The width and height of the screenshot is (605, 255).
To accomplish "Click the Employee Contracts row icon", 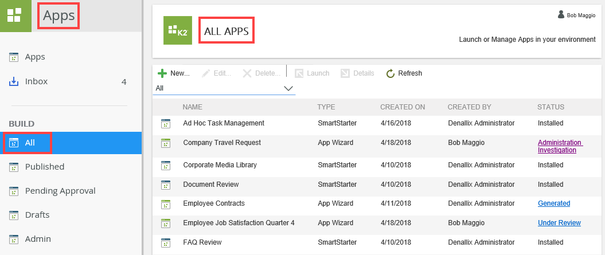I will (x=166, y=204).
